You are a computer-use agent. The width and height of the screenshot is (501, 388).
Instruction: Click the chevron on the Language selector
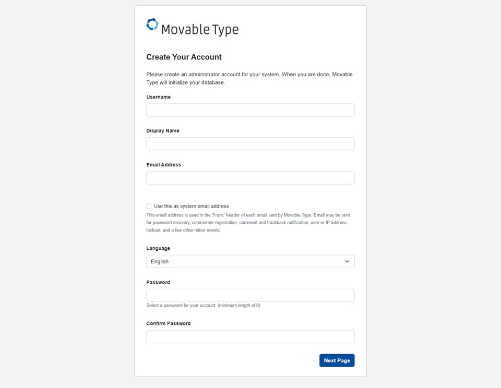[x=347, y=261]
